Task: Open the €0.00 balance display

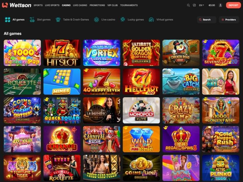Action: tap(212, 5)
